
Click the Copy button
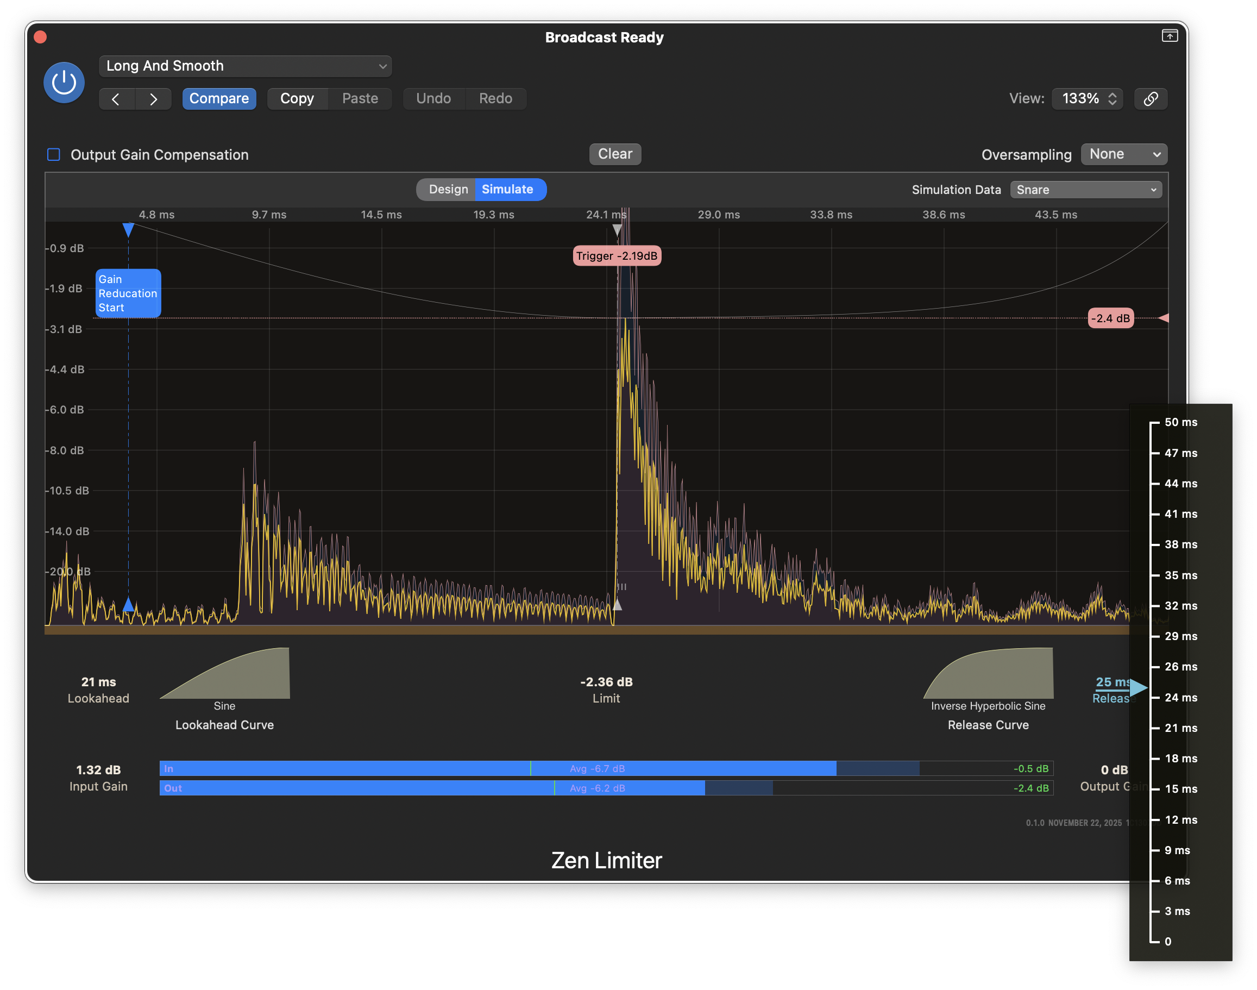pyautogui.click(x=297, y=98)
